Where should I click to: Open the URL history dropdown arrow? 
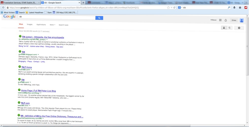coord(171,8)
